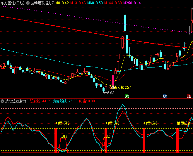Image resolution: width=193 pixels, height=156 pixels.
Task: Click the tall cyan spike candlestick
Action: [x=125, y=23]
